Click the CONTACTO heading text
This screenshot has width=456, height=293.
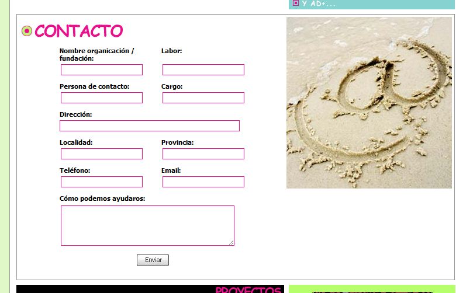[x=78, y=31]
